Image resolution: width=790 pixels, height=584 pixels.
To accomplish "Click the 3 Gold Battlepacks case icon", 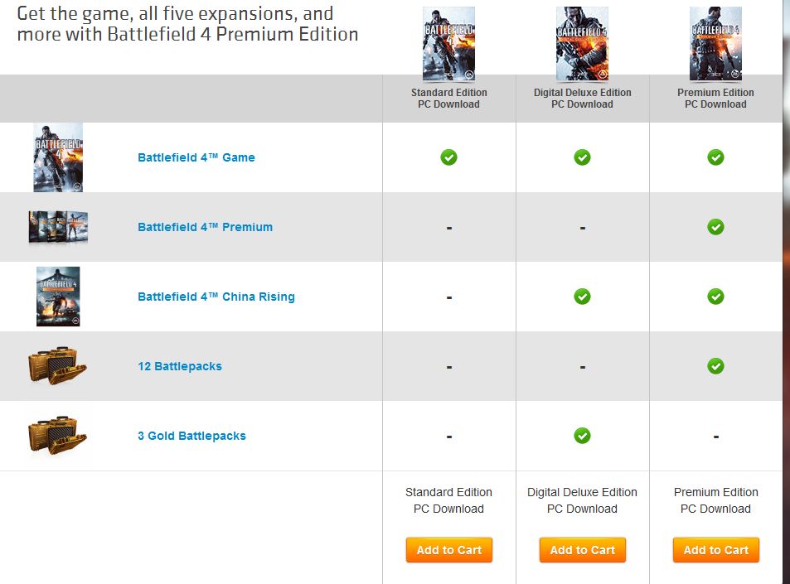I will pos(57,436).
